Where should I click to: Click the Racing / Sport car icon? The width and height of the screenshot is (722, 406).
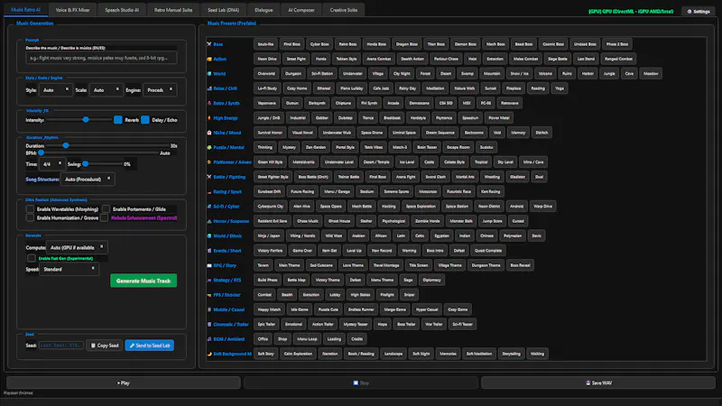point(209,191)
